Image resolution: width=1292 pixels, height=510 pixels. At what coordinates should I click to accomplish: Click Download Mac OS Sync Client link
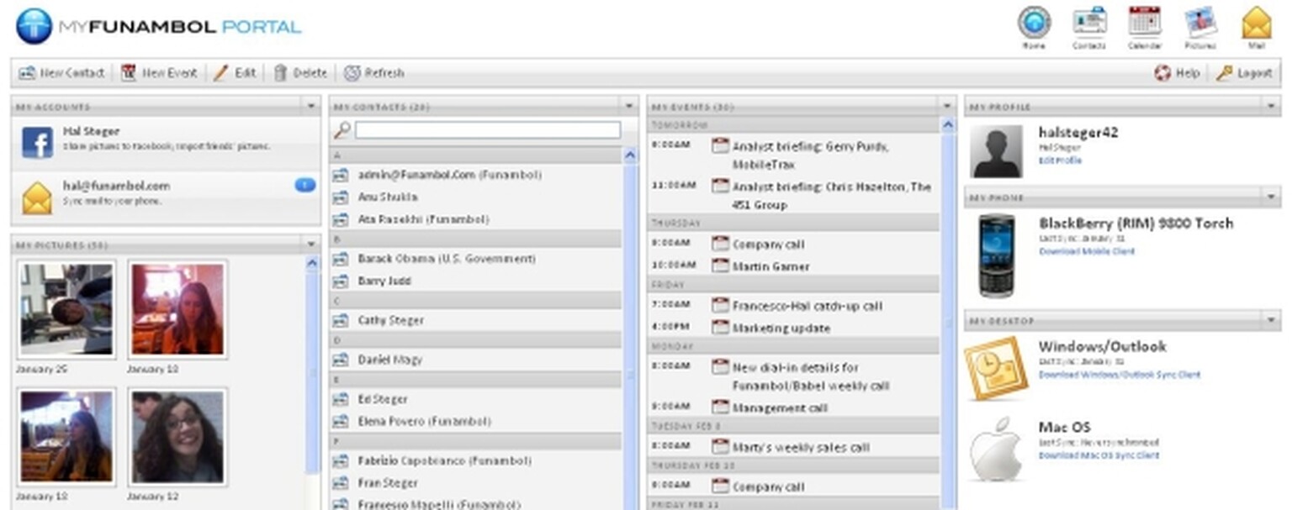(1099, 455)
